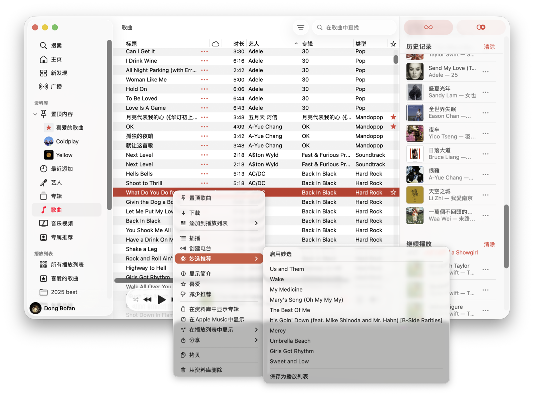Favorite the star on the highlighted What Do You Do row
The height and width of the screenshot is (395, 534).
tap(393, 192)
